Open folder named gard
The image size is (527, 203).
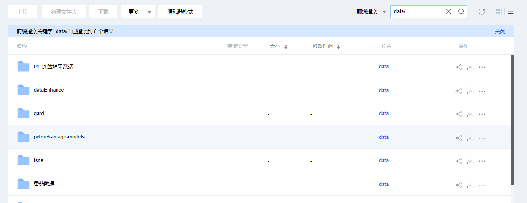[x=39, y=113]
